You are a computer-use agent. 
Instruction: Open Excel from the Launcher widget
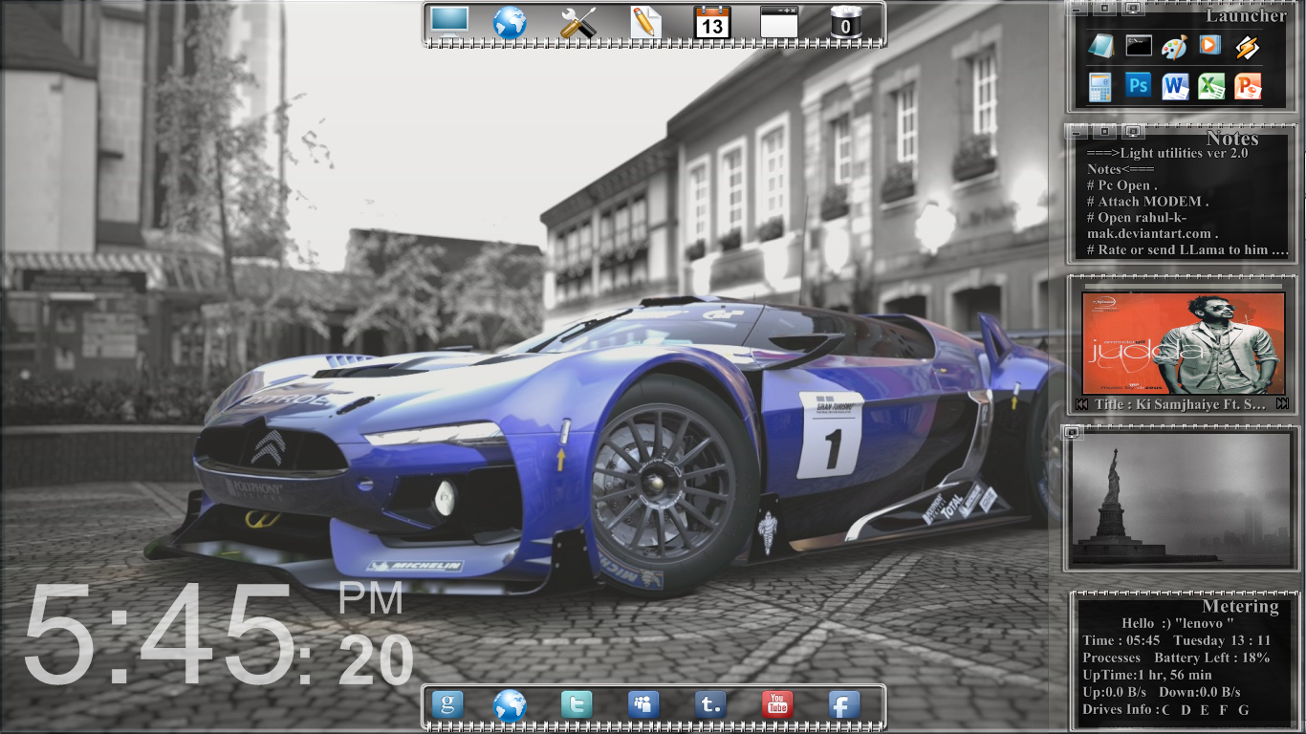point(1211,86)
